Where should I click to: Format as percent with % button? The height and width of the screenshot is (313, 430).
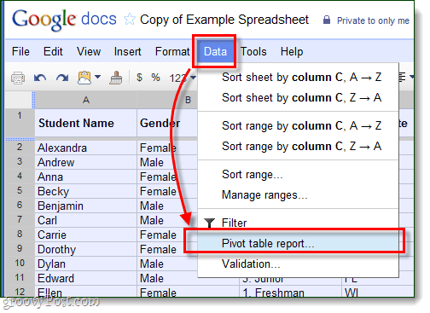click(x=155, y=78)
